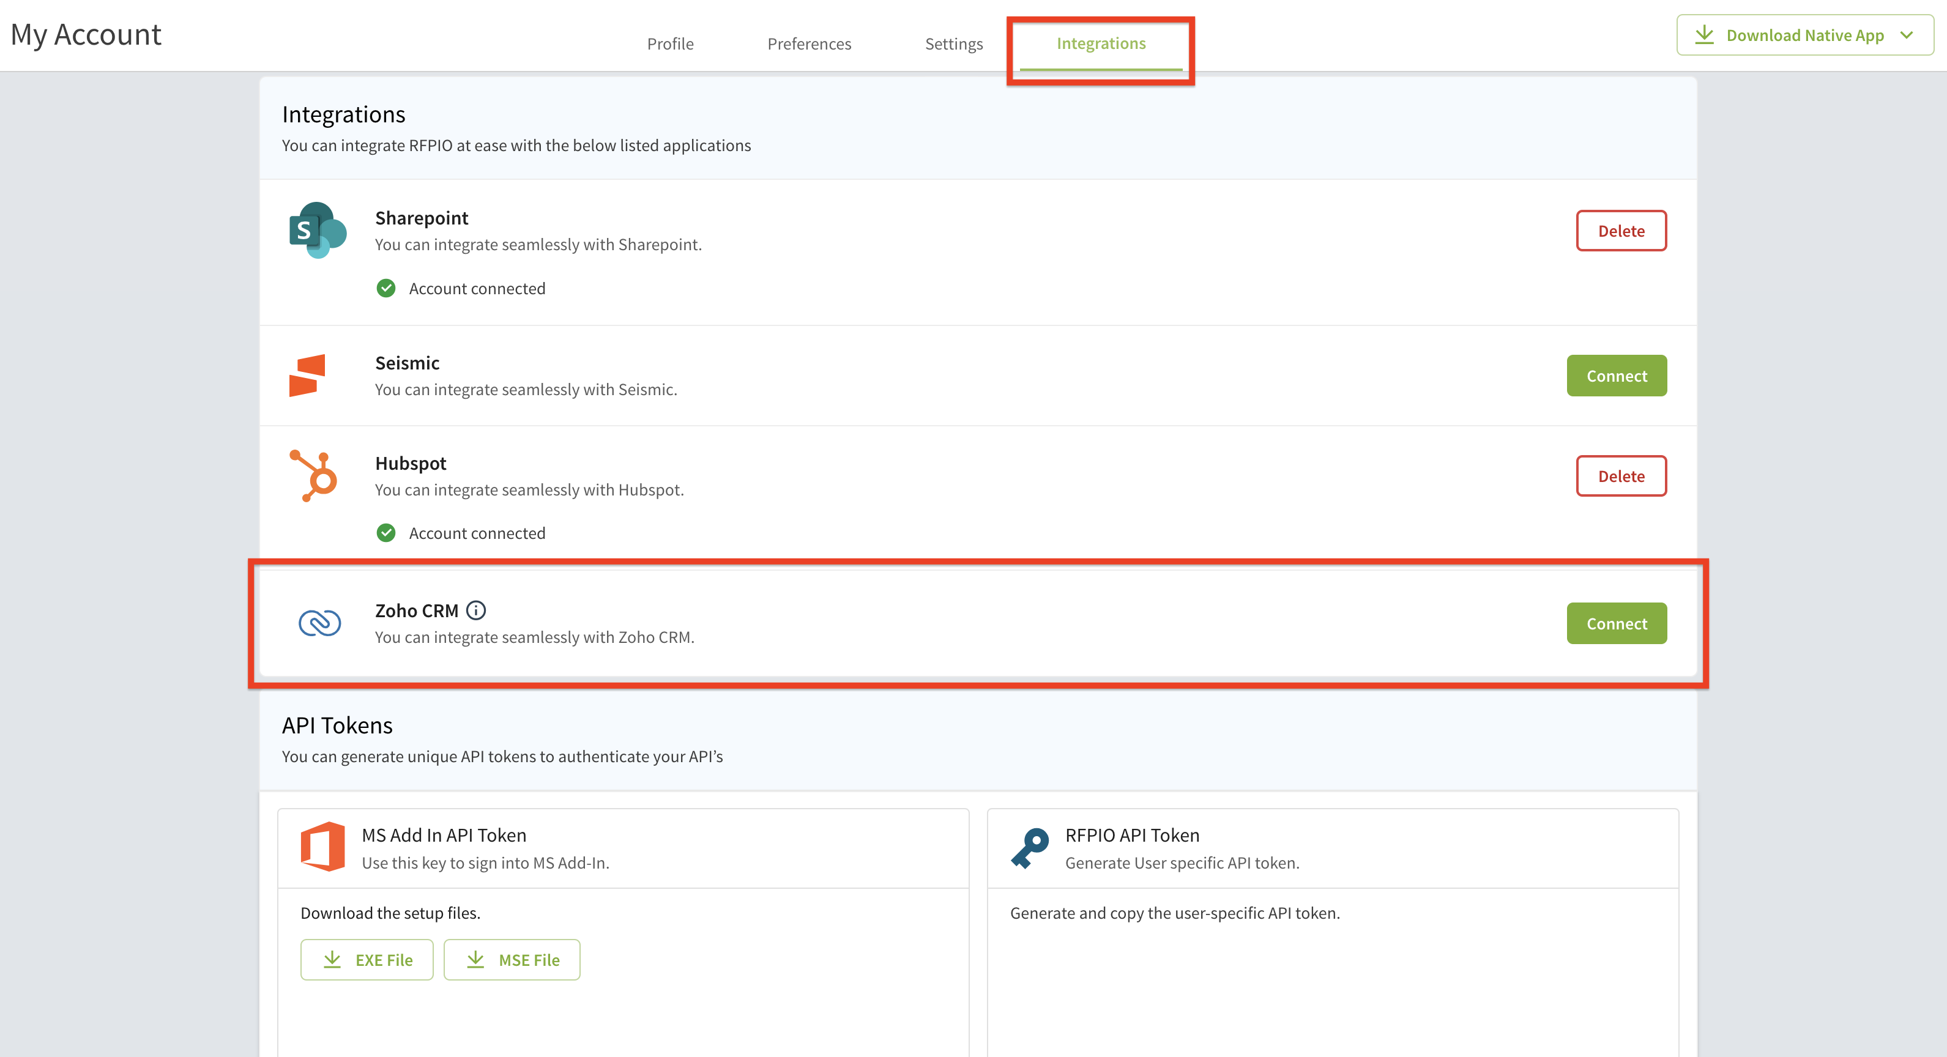The height and width of the screenshot is (1057, 1947).
Task: Click 'Account connected' text under Hubspot
Action: pyautogui.click(x=477, y=533)
